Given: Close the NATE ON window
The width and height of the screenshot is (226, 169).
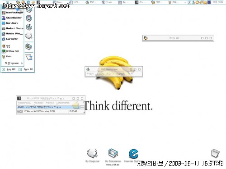Looking at the screenshot, I should [211, 38].
